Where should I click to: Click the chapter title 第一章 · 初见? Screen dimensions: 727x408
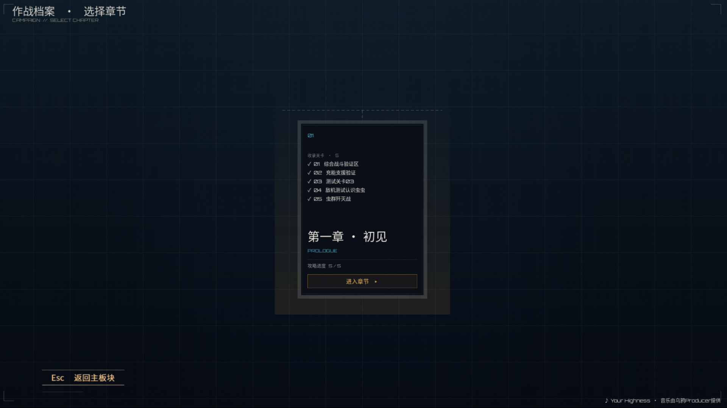point(347,236)
